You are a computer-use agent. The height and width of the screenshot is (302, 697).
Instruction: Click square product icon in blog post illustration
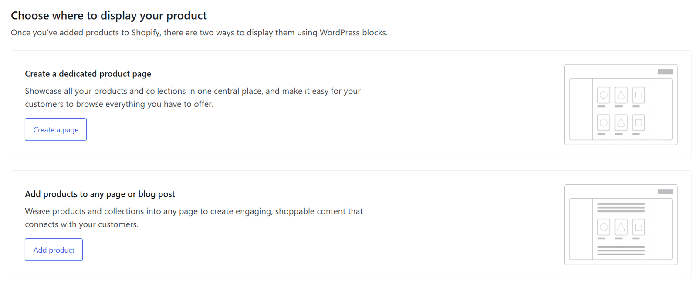coord(638,227)
